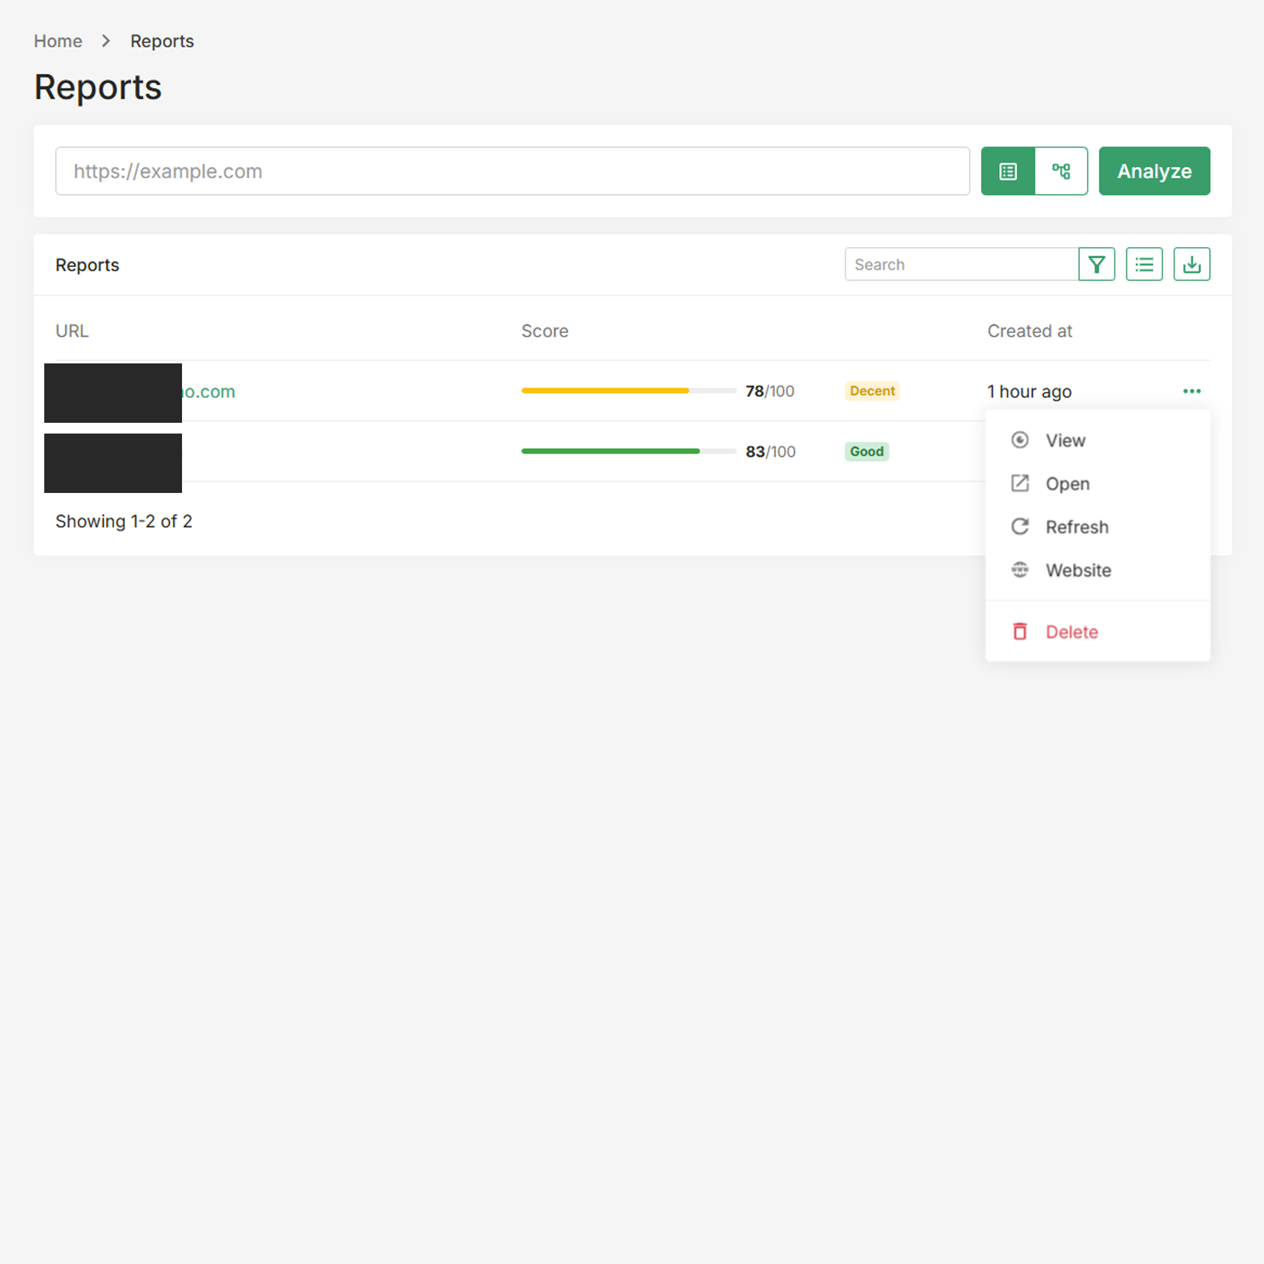Open the actions menu for the 78/100 report
Screen dimensions: 1264x1264
(x=1192, y=391)
